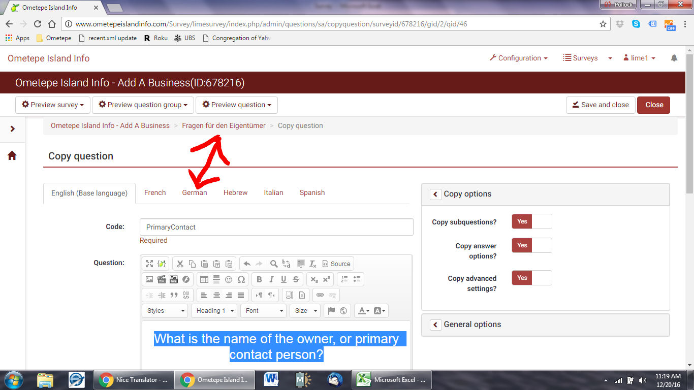Screen dimensions: 694x390
Task: Apply subscript formatting
Action: coord(314,279)
